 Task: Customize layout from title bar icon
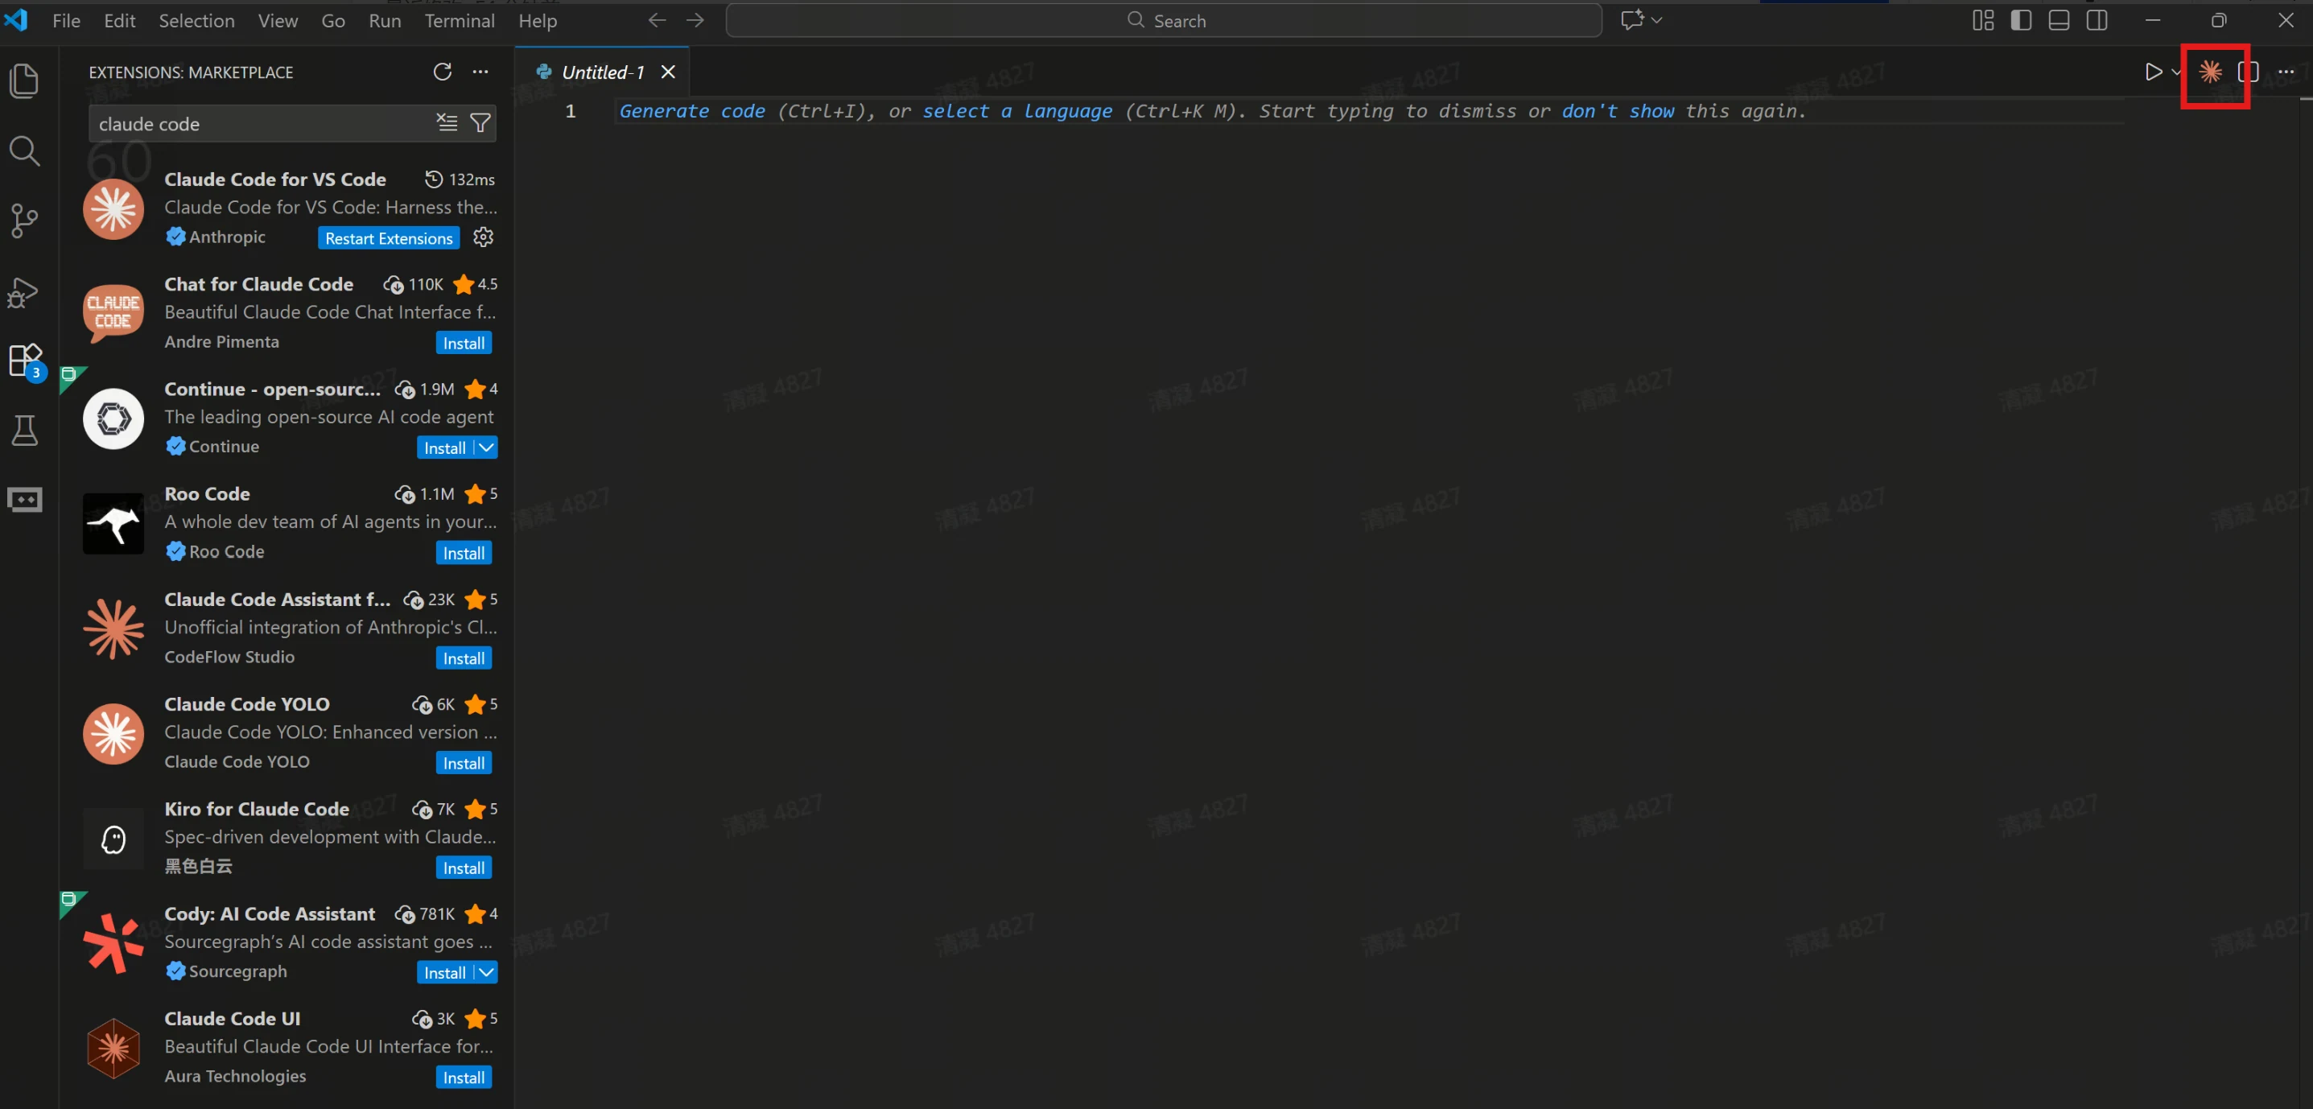[1982, 20]
